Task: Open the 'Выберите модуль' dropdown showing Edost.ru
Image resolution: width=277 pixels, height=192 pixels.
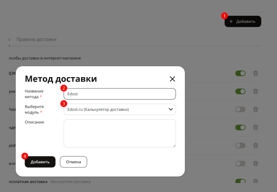Action: click(120, 109)
